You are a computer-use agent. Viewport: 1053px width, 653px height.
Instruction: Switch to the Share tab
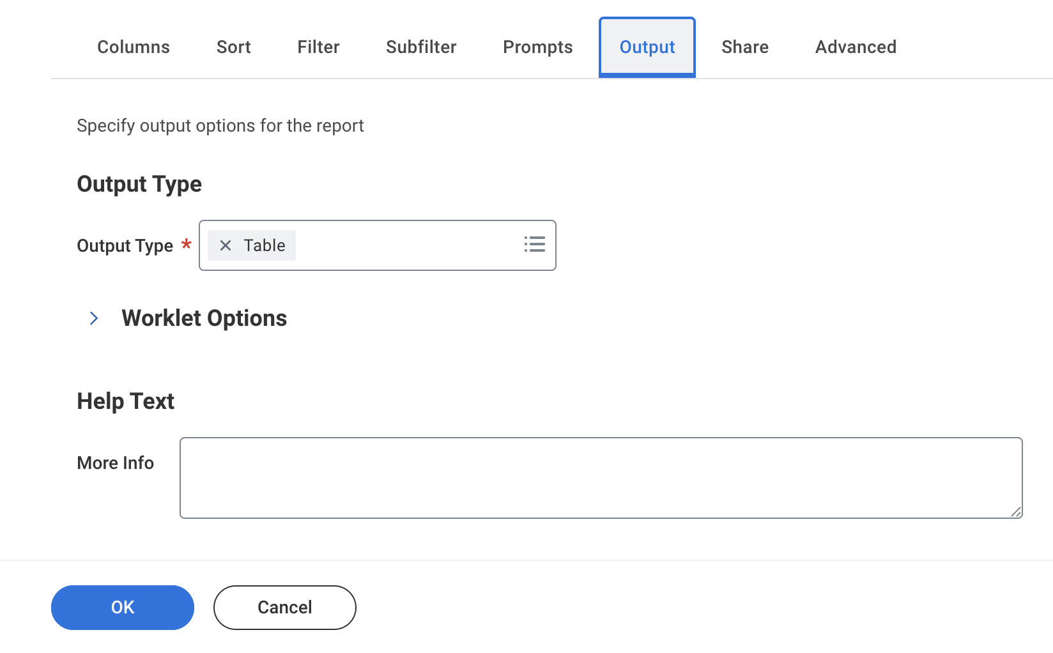[x=744, y=47]
